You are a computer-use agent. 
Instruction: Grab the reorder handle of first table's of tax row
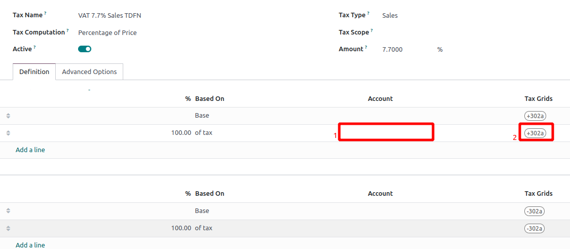click(8, 133)
